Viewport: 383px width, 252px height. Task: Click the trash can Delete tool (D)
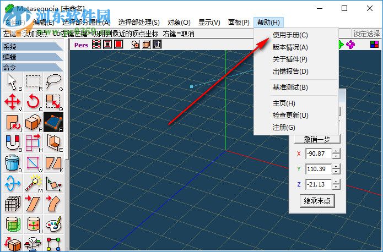coord(13,163)
